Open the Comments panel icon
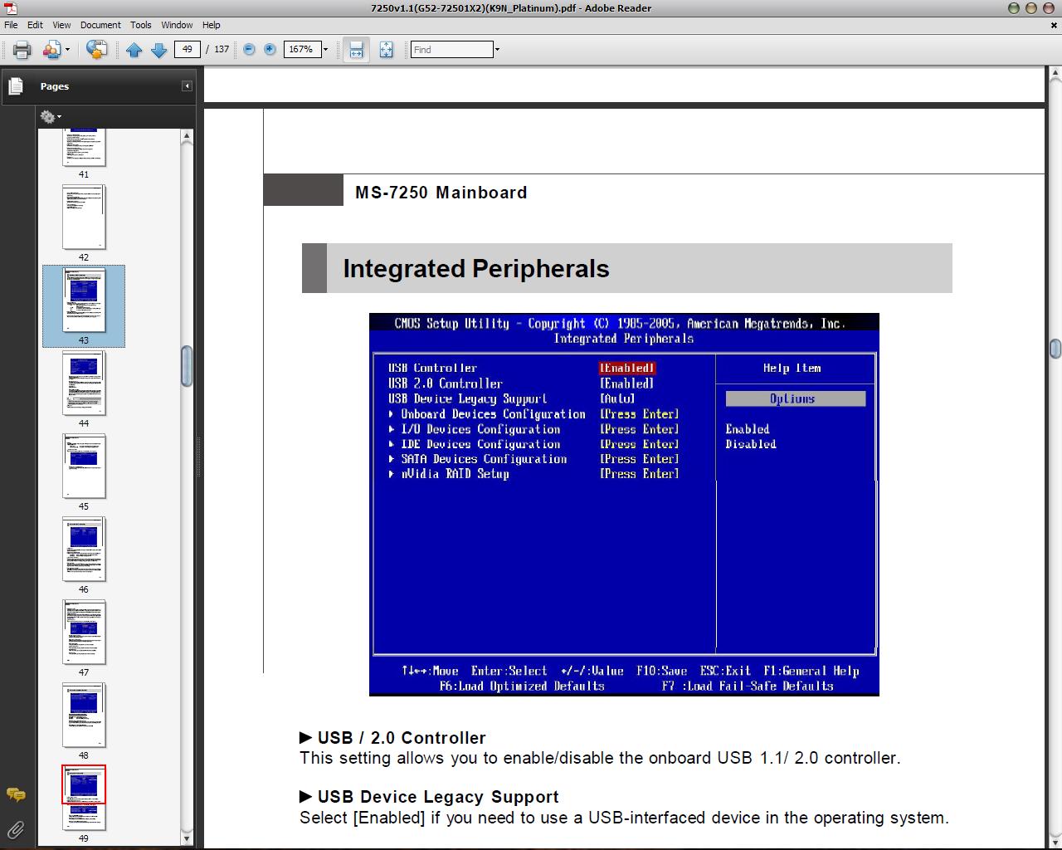 [16, 795]
